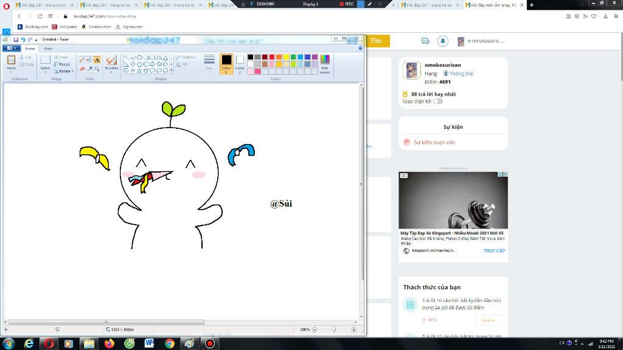
Task: Open Paint Help question mark icon
Action: pos(360,48)
